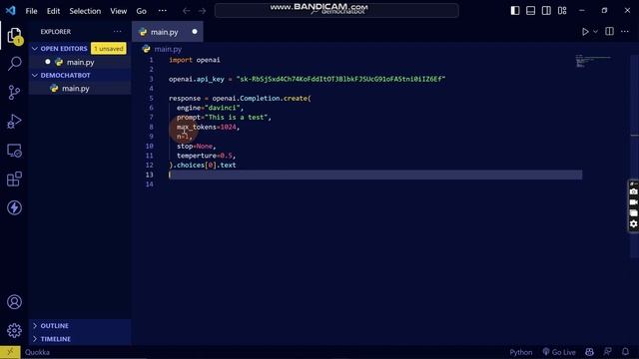Click the prompt "This is a test" line
This screenshot has width=639, height=359.
tap(224, 118)
